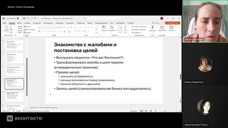This screenshot has width=228, height=128.
Task: Click the Надстройки grid icon
Action: click(x=162, y=27)
